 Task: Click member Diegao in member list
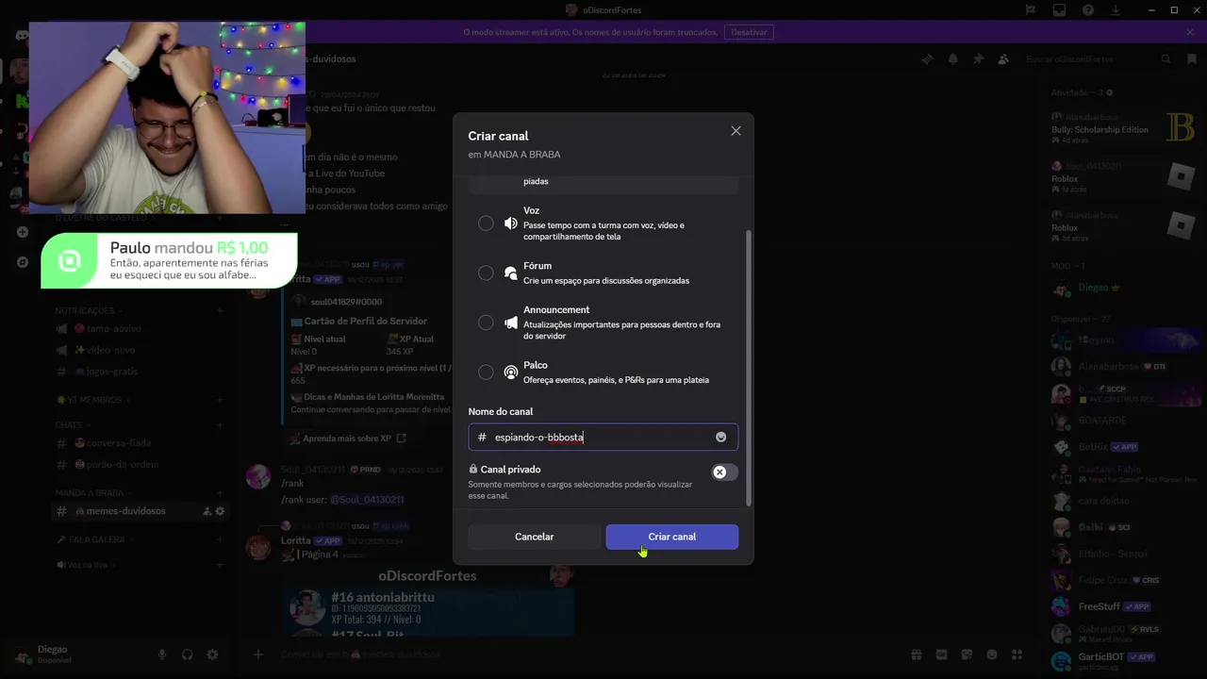1124,288
